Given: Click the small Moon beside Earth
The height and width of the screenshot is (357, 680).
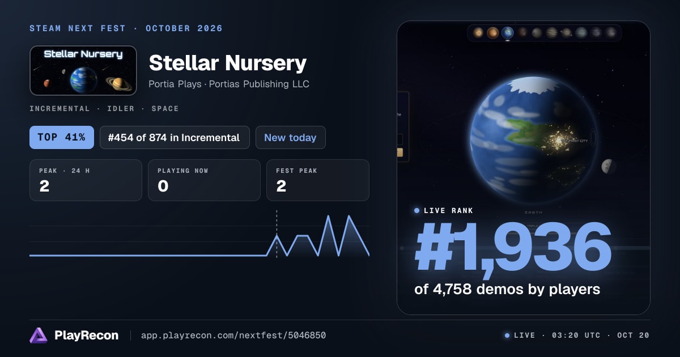Looking at the screenshot, I should (609, 166).
